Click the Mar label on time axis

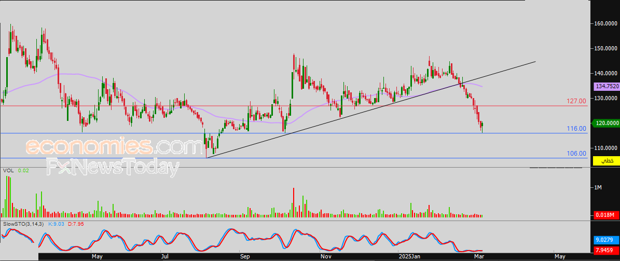[479, 257]
